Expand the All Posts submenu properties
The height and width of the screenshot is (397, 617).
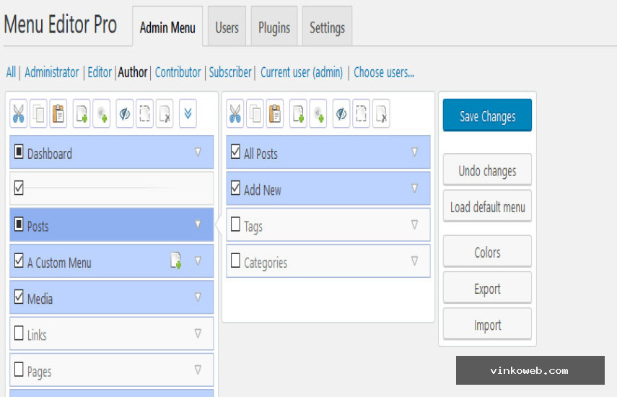(414, 152)
